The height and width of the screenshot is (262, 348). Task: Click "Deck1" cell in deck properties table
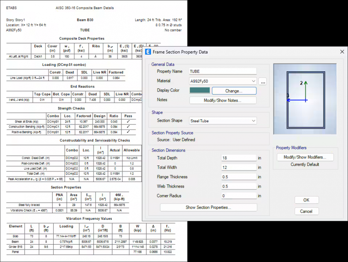click(x=38, y=57)
